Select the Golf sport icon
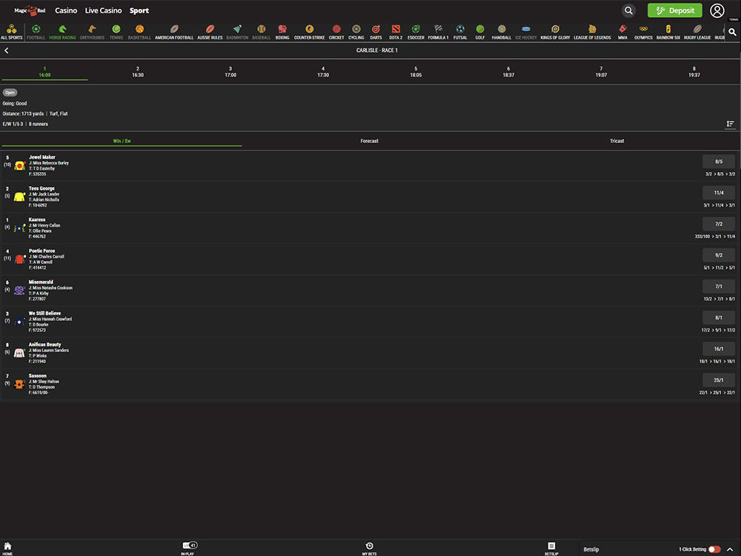The width and height of the screenshot is (741, 556). pos(479,31)
